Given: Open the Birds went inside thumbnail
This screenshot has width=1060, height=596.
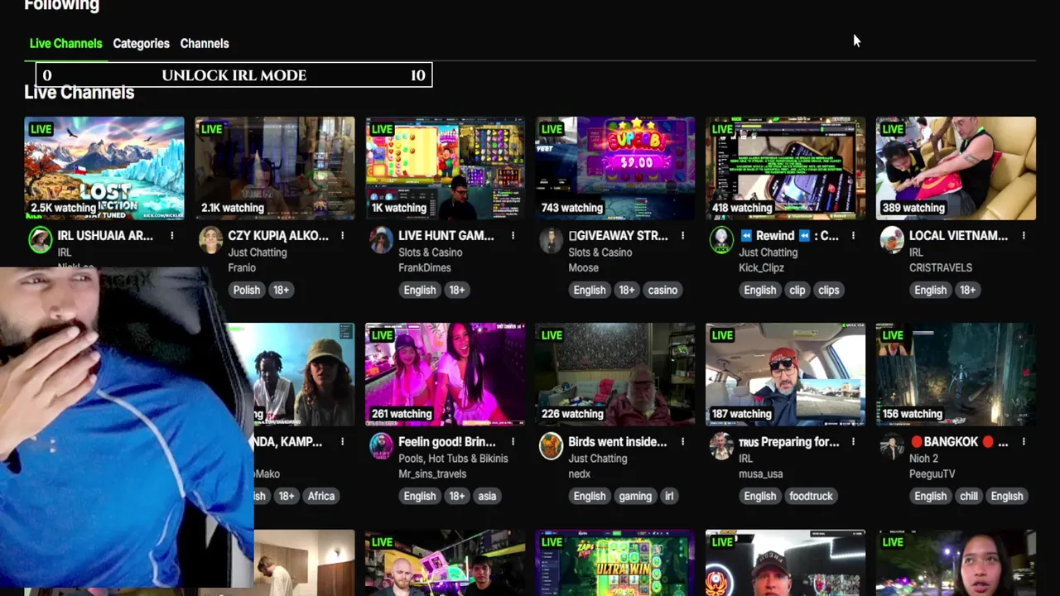Looking at the screenshot, I should [615, 374].
